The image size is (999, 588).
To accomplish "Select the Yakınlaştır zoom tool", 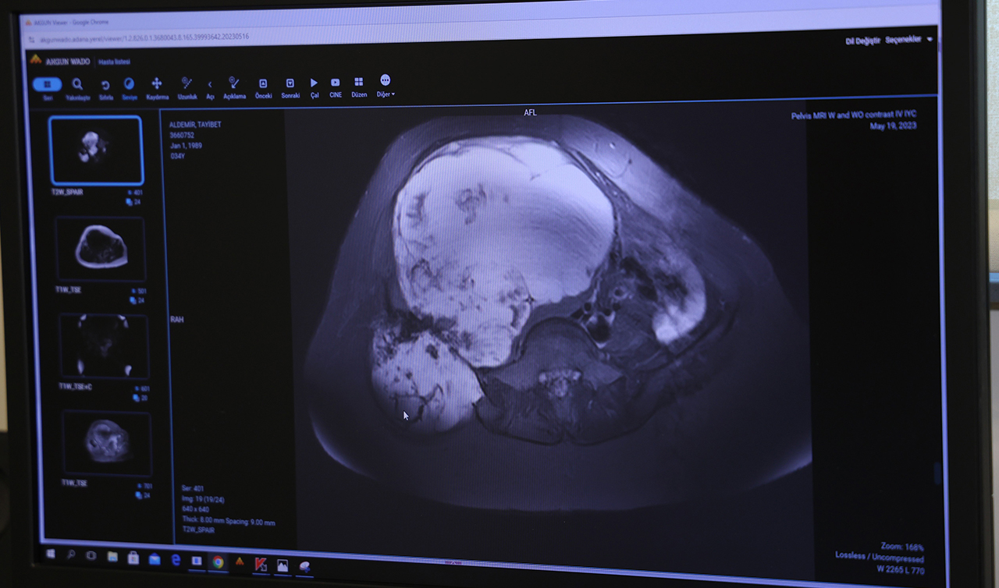I will point(77,85).
